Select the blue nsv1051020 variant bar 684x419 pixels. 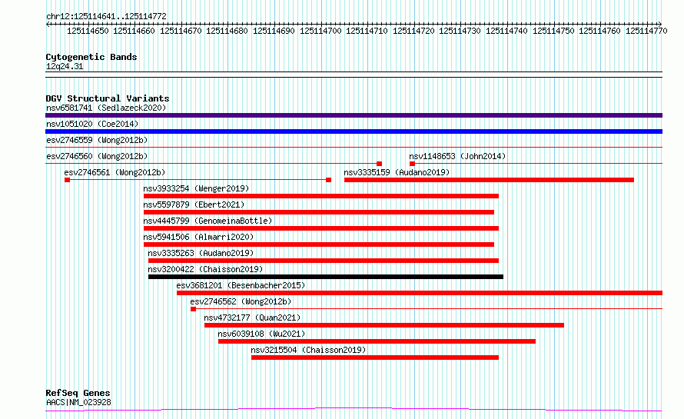click(x=354, y=131)
